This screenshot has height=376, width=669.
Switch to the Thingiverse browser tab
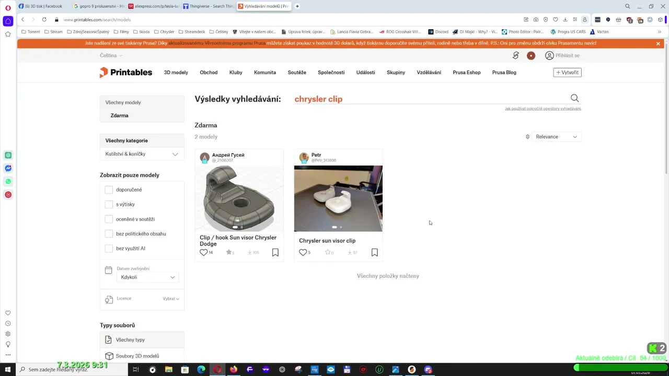tap(208, 6)
